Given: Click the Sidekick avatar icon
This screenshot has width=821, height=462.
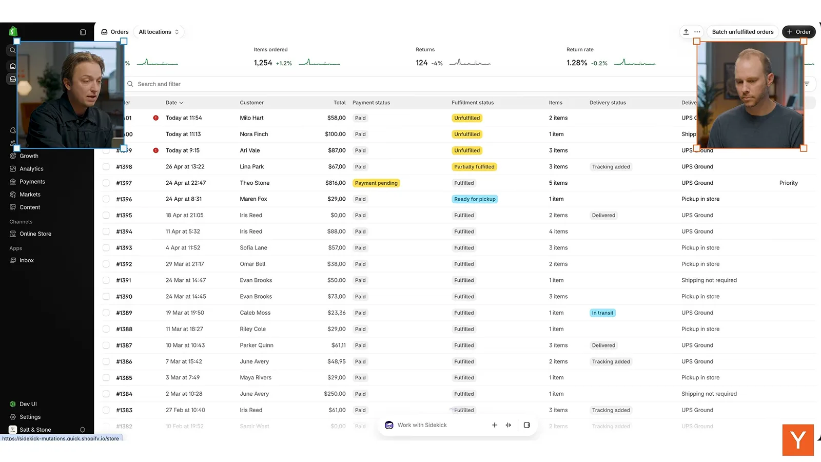Looking at the screenshot, I should [x=389, y=425].
